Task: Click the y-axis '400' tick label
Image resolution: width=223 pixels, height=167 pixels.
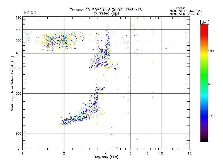Action: 18,53
